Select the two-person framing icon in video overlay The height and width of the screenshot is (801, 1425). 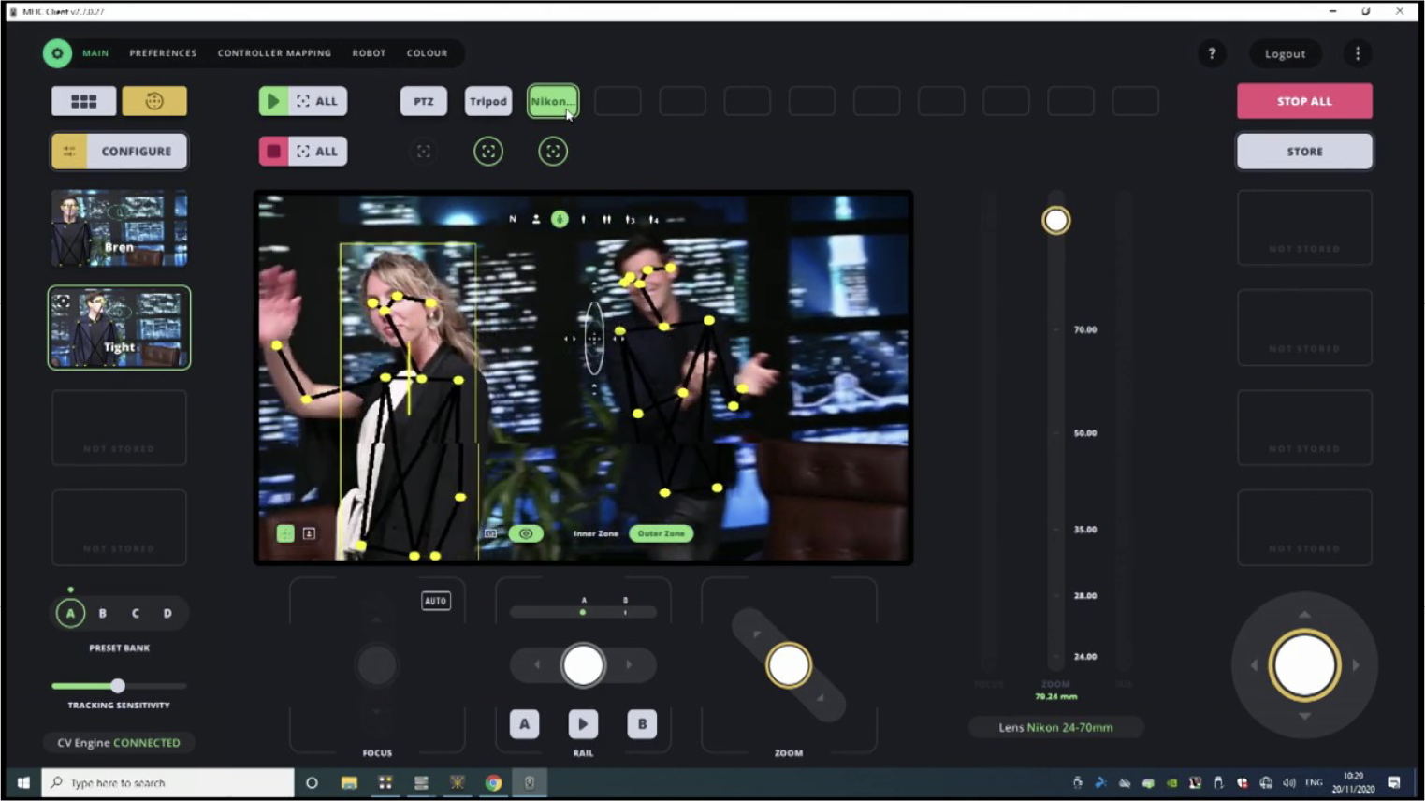tap(606, 219)
